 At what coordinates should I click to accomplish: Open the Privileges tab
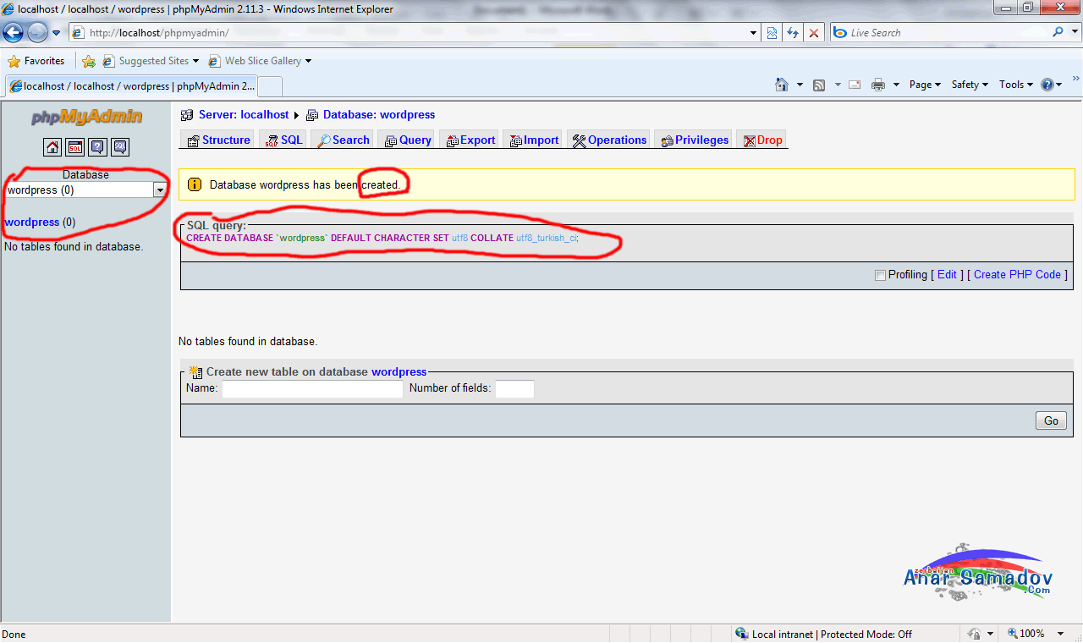694,140
